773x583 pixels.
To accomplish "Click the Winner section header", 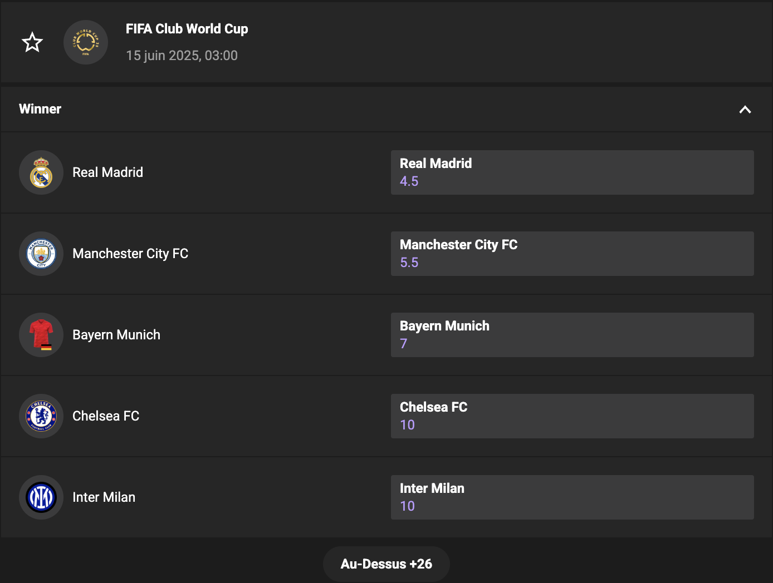I will (40, 109).
